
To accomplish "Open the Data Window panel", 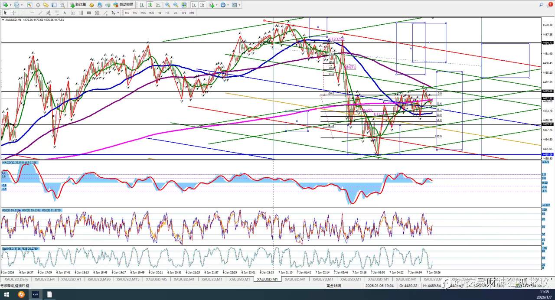I will tap(38, 5).
